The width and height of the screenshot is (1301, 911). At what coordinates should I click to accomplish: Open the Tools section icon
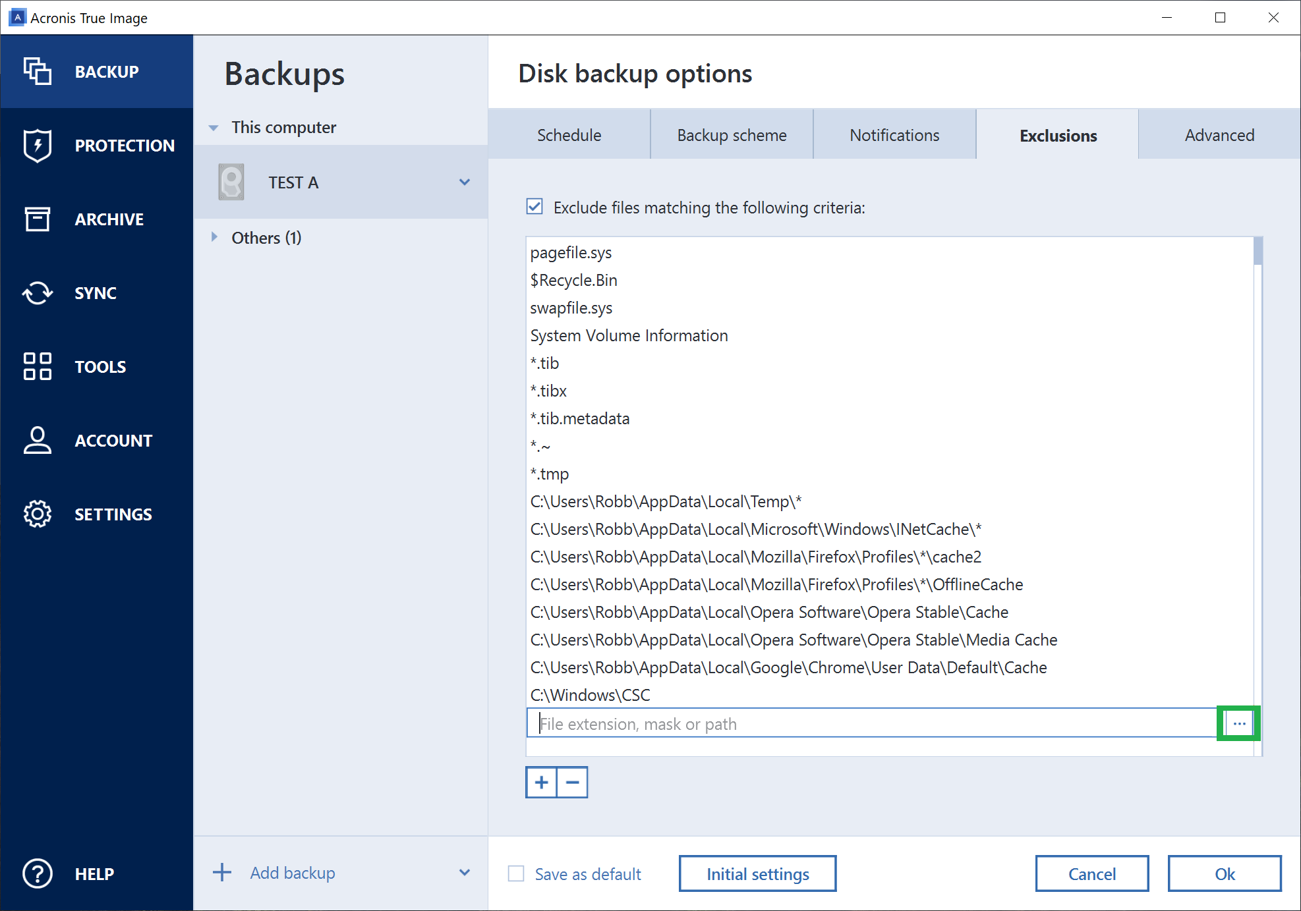click(x=38, y=366)
